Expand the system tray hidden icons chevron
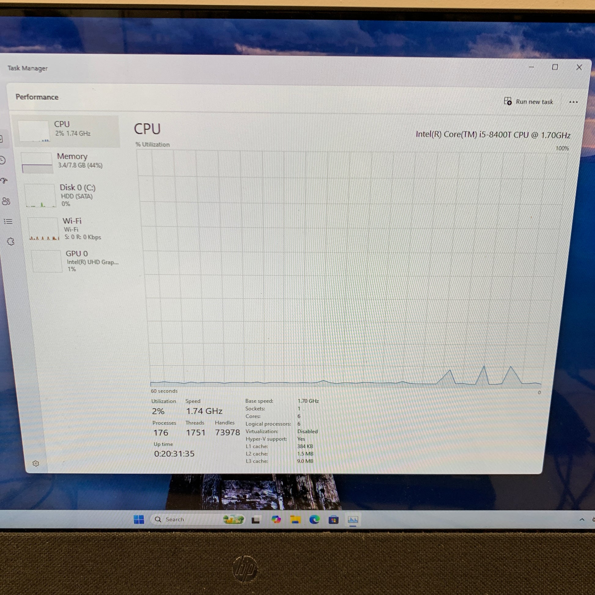 point(582,519)
